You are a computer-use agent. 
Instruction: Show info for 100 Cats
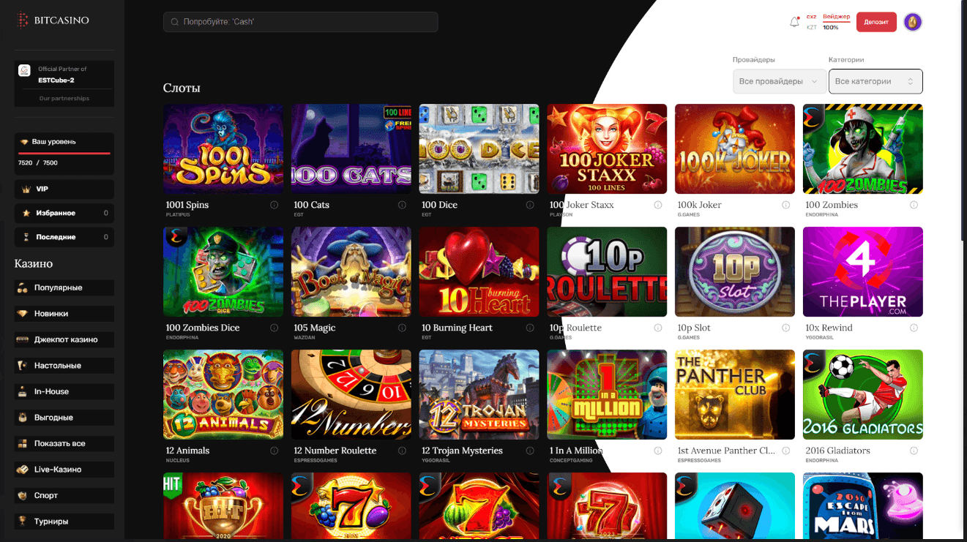point(402,205)
